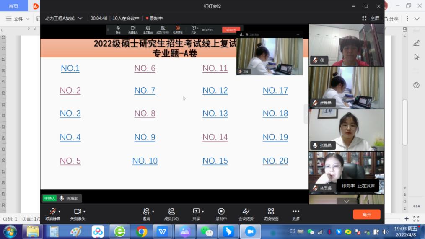Expand the camera options arrow
The width and height of the screenshot is (425, 239).
[84, 212]
